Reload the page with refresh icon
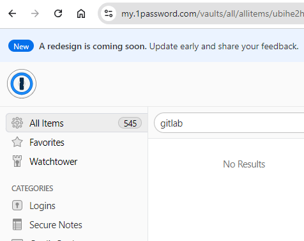Viewport: 304px width, 241px height. click(58, 13)
